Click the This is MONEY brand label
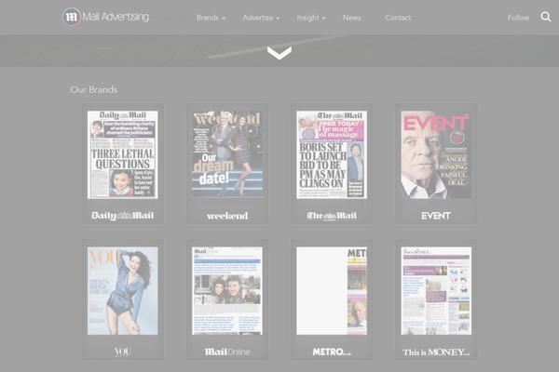 point(436,352)
